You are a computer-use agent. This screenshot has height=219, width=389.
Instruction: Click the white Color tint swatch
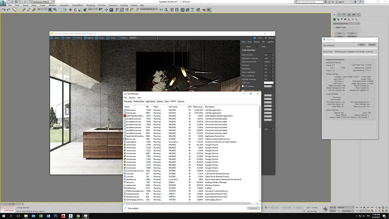coord(268,83)
